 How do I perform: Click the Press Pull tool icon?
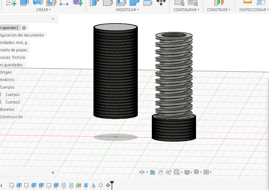coord(93,2)
